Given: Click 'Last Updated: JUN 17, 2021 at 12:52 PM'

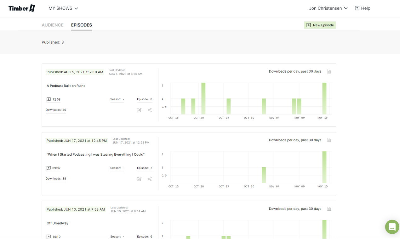Looking at the screenshot, I should coord(131,141).
